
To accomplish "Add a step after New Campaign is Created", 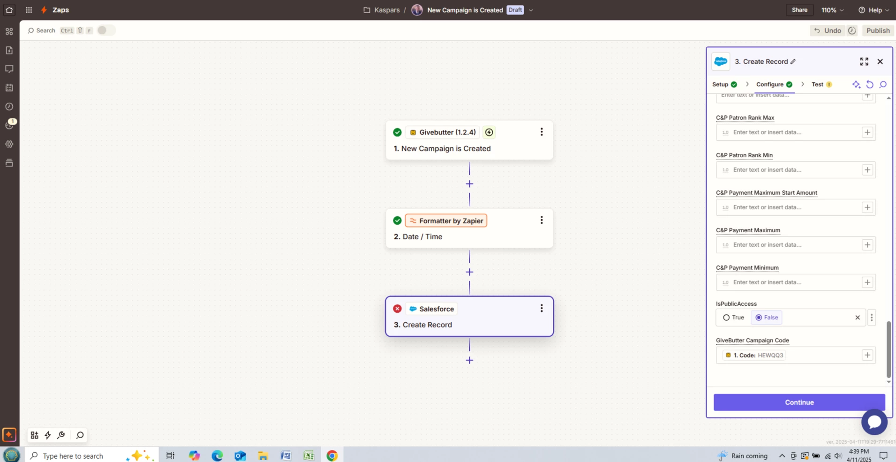I will 469,184.
